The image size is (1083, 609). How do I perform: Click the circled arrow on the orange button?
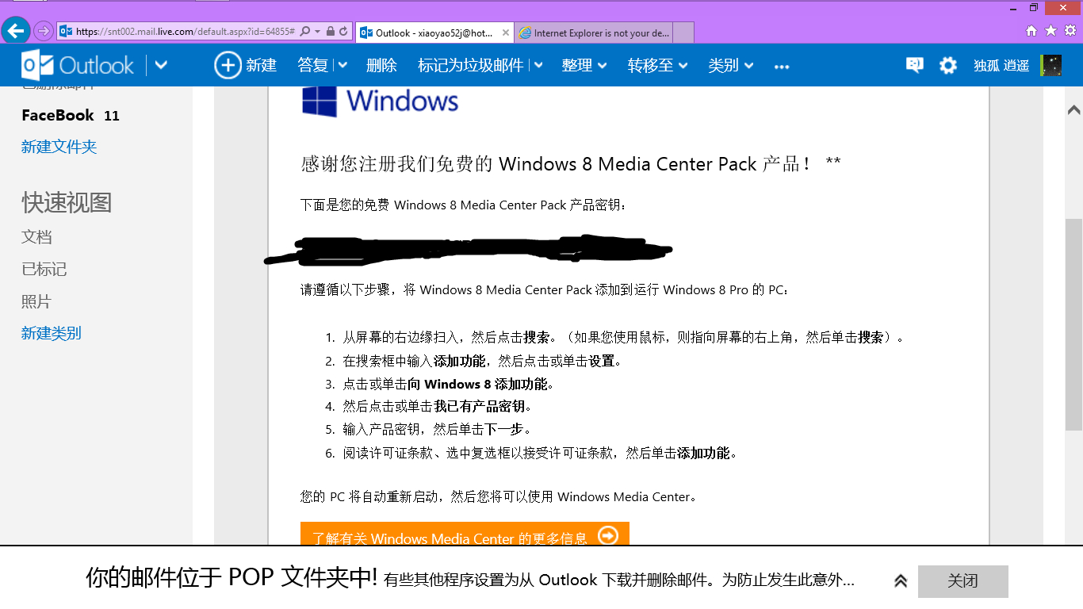pyautogui.click(x=608, y=535)
